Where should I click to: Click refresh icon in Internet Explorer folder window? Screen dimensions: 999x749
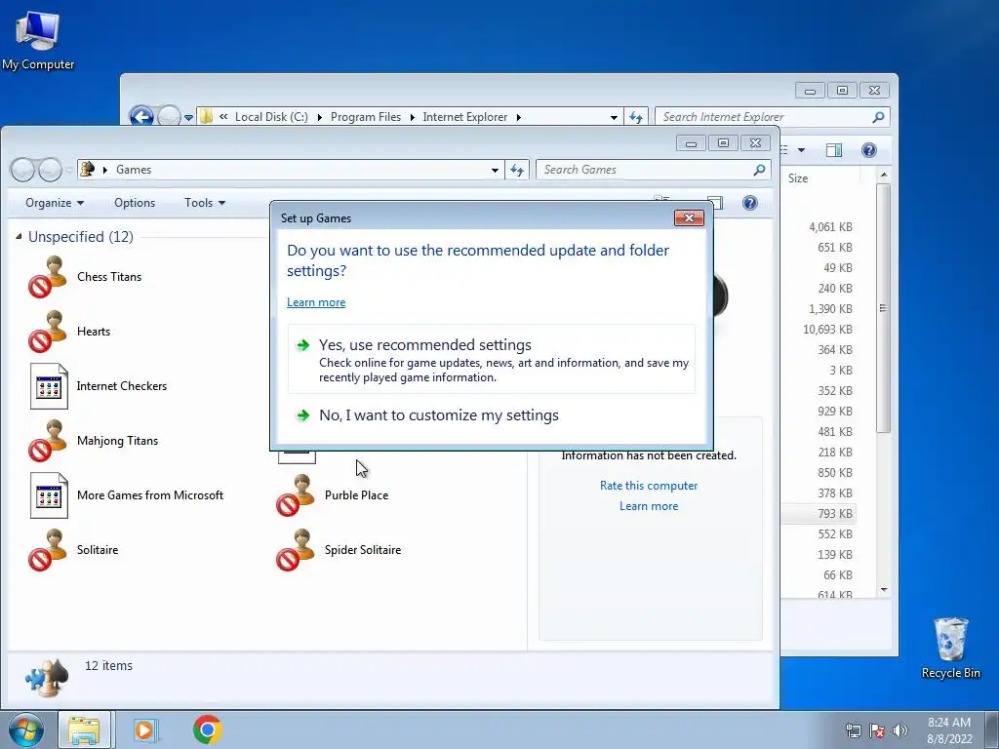[636, 117]
